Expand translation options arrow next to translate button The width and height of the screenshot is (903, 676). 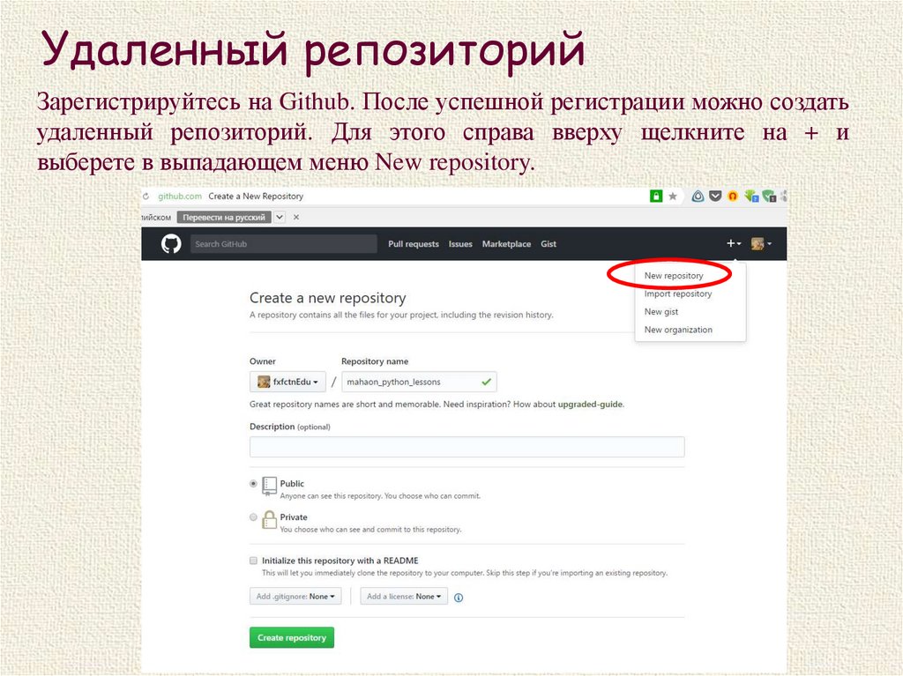pyautogui.click(x=280, y=217)
